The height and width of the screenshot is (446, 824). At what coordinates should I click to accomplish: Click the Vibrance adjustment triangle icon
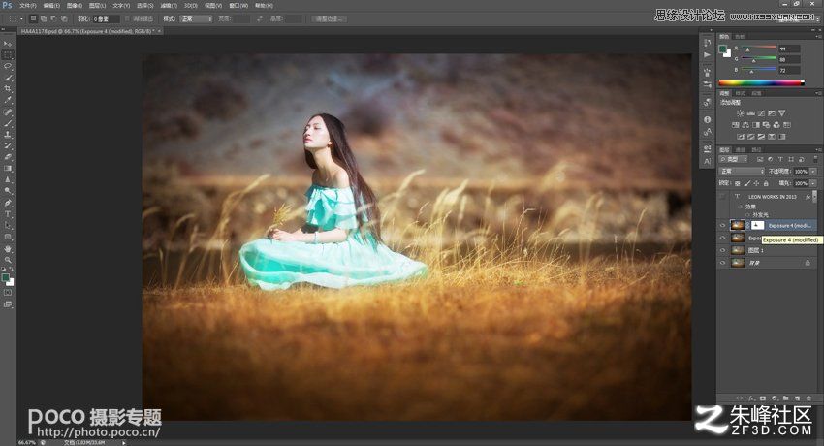coord(782,113)
